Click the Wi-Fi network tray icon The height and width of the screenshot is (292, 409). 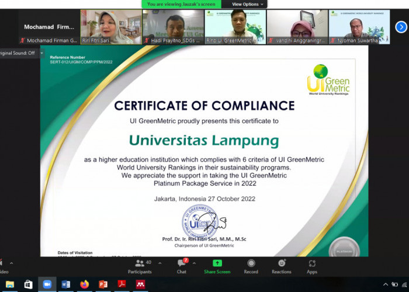pos(405,284)
